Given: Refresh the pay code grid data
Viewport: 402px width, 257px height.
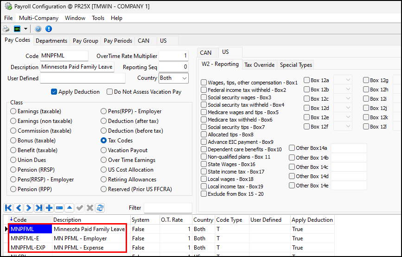Looking at the screenshot, I should click(100, 208).
